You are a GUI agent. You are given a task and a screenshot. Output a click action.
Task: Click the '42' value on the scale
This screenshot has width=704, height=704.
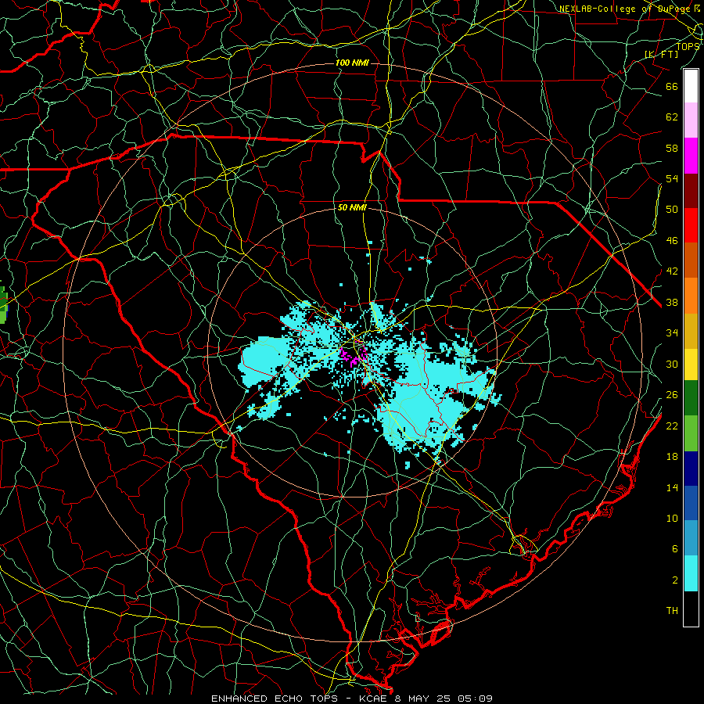672,271
